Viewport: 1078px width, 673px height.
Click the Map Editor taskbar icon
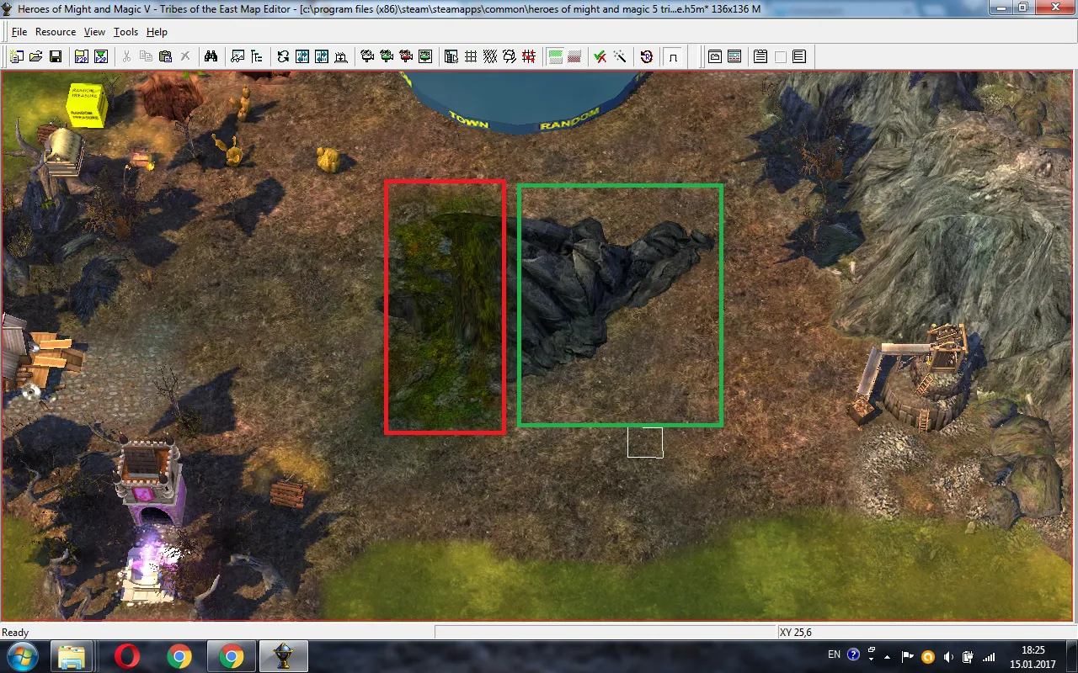(284, 656)
